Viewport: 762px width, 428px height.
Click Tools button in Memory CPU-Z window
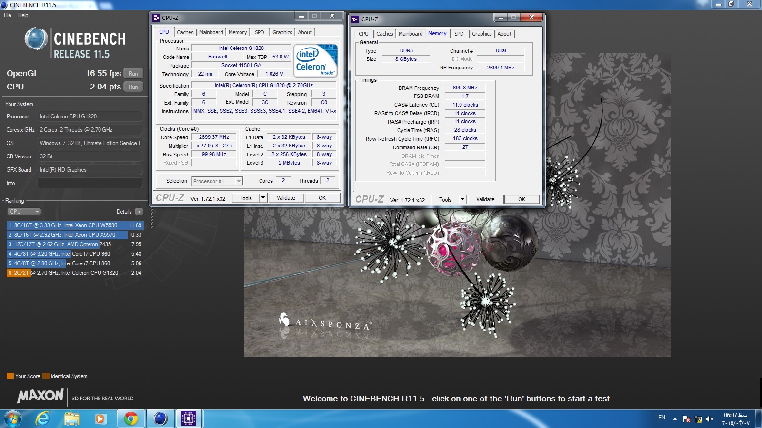pyautogui.click(x=445, y=199)
